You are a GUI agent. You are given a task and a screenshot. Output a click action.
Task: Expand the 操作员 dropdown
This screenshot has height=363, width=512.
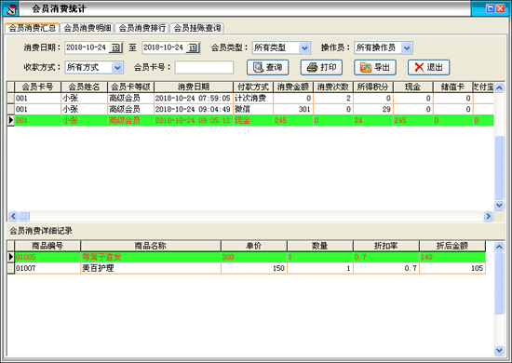pos(407,48)
